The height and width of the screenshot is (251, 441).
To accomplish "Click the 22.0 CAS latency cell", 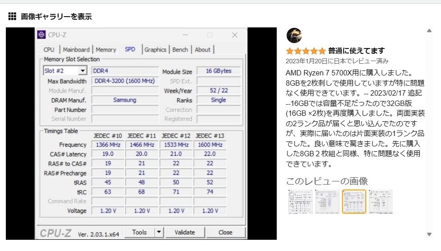I will tap(210, 154).
